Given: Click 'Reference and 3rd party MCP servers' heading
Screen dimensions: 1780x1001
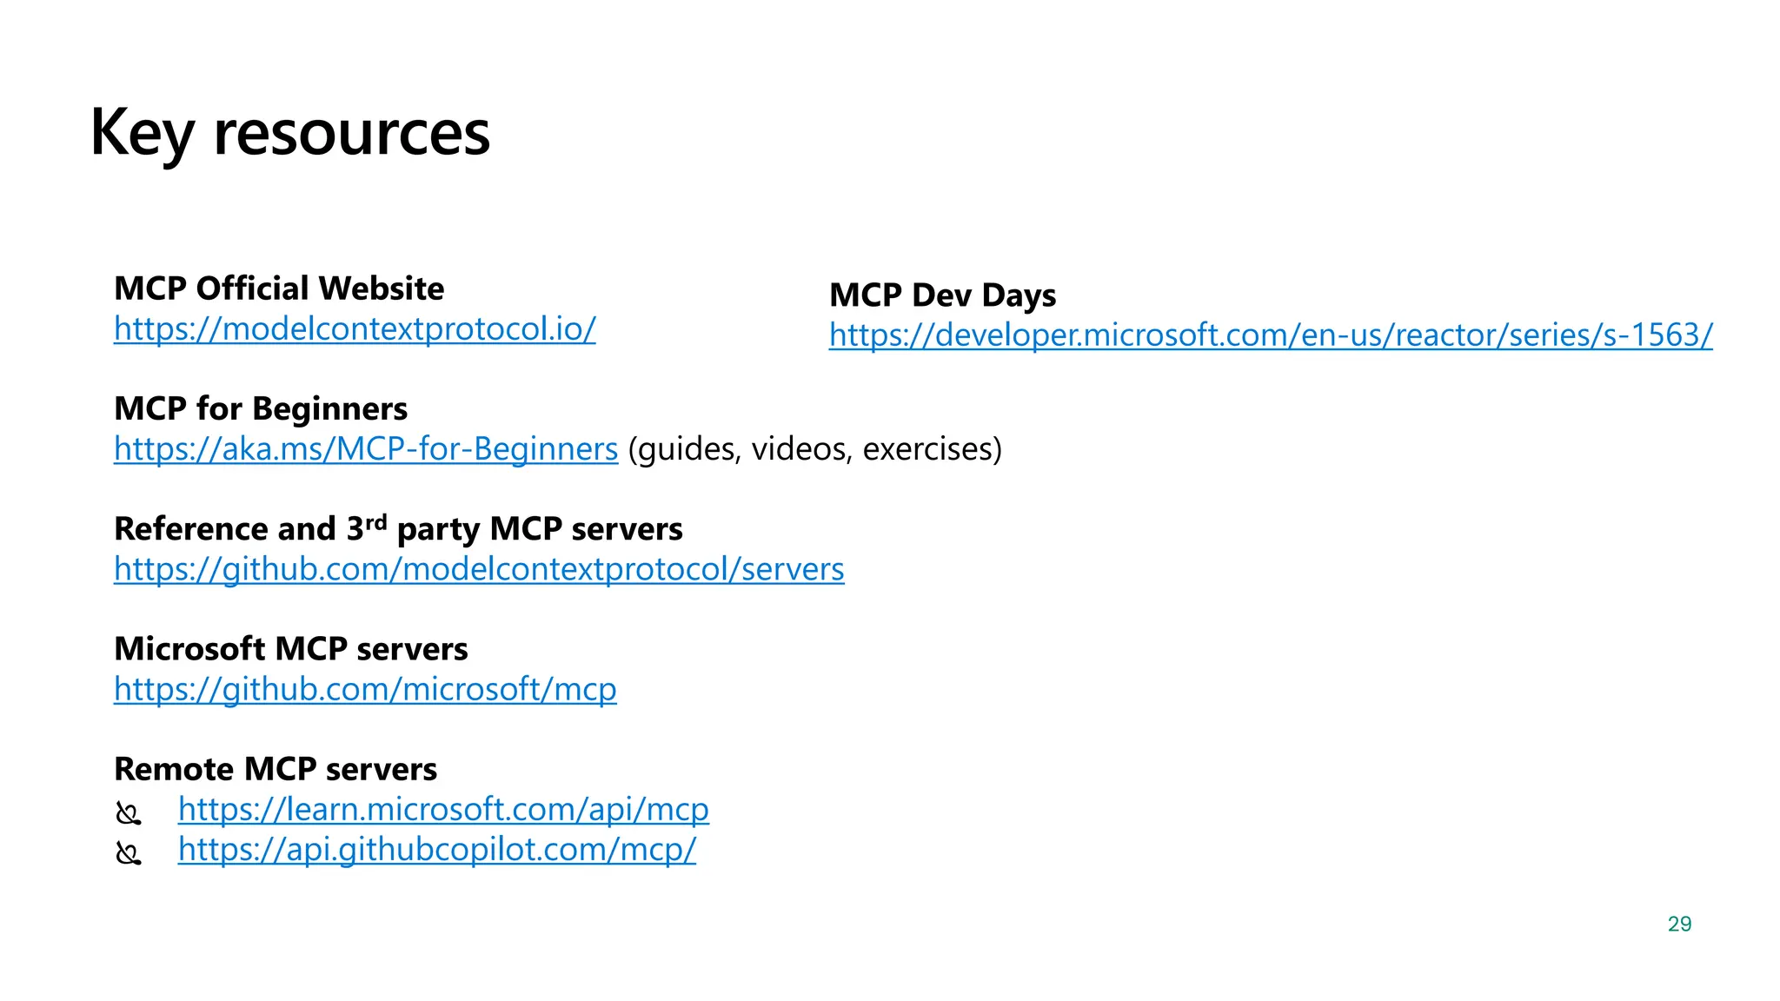Looking at the screenshot, I should [398, 528].
